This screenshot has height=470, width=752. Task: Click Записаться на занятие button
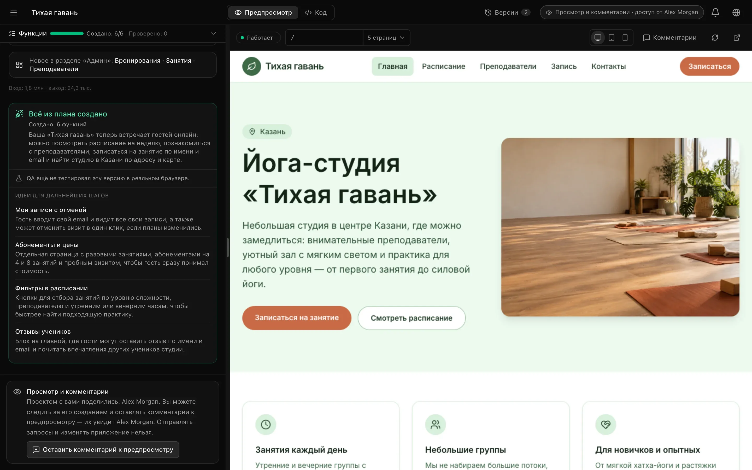[297, 318]
